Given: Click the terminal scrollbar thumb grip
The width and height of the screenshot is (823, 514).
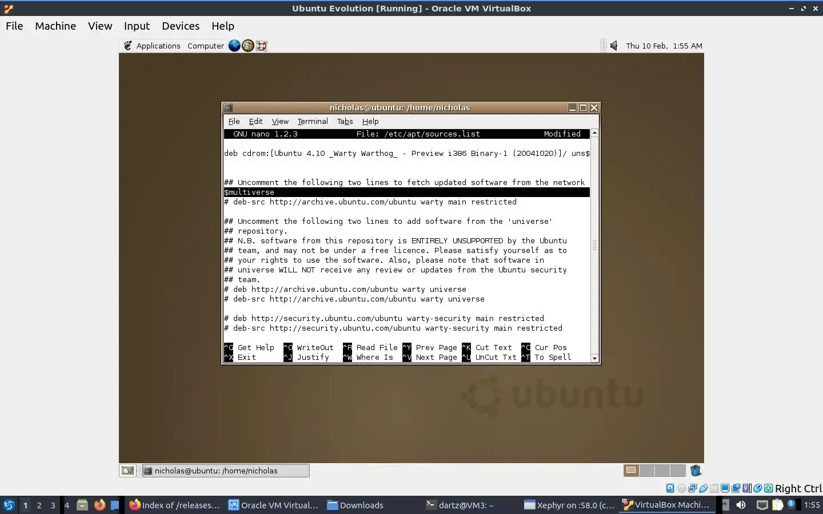Looking at the screenshot, I should (x=594, y=246).
